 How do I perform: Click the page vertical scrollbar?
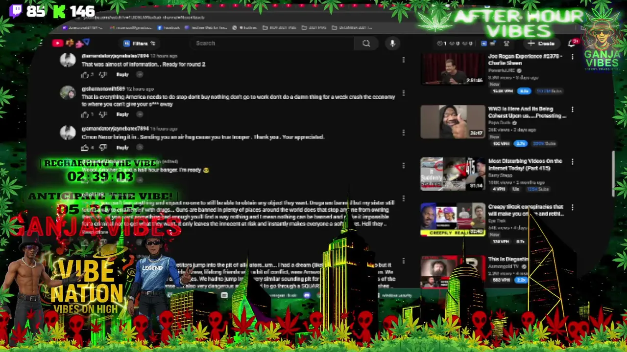[612, 174]
